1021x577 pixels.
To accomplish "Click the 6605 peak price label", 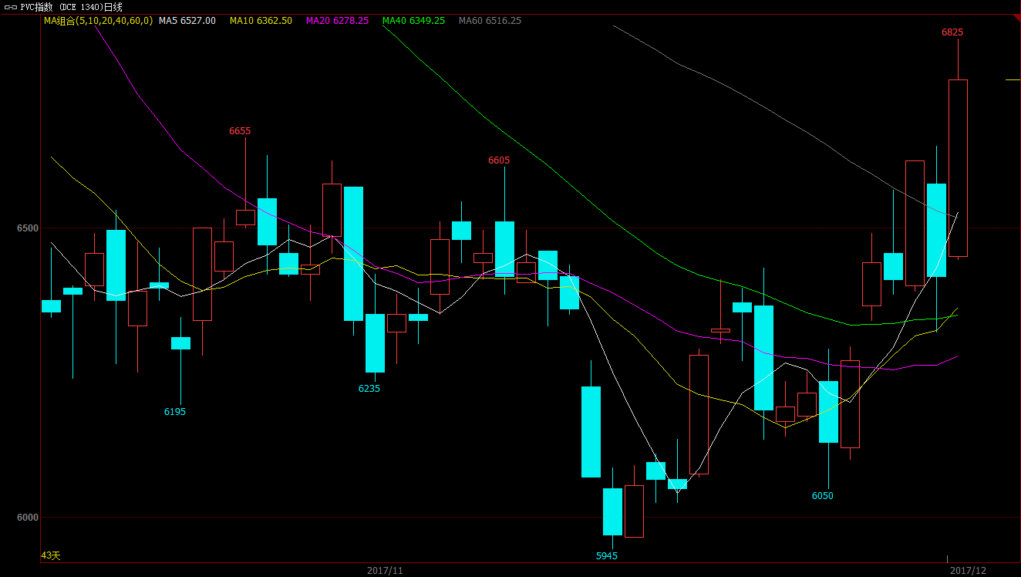I will coord(499,160).
